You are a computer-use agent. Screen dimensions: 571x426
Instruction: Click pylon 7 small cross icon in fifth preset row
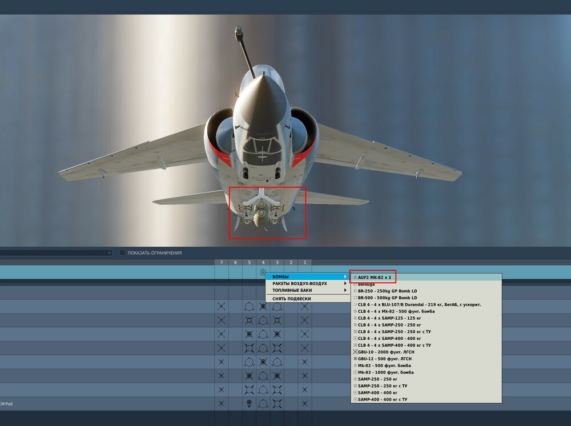pyautogui.click(x=221, y=362)
